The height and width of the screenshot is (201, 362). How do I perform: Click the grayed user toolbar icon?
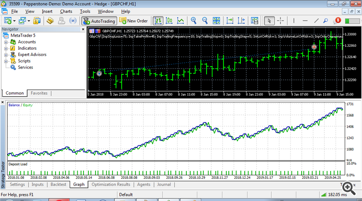(61, 21)
